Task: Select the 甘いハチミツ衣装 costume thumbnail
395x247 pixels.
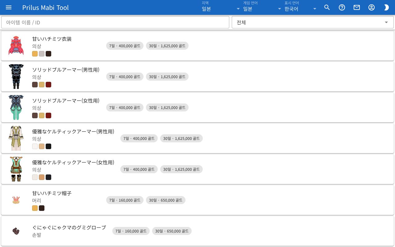Action: coord(16,46)
